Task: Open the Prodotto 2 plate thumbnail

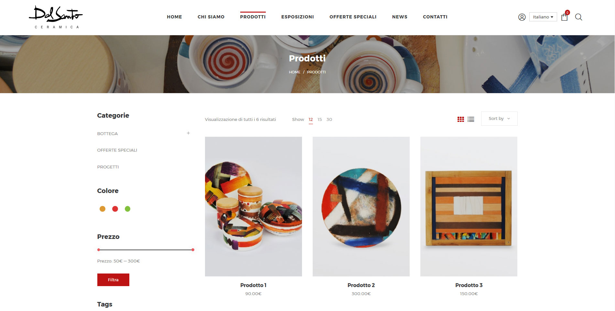Action: [361, 206]
